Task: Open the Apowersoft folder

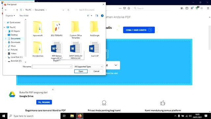Action: pyautogui.click(x=38, y=29)
